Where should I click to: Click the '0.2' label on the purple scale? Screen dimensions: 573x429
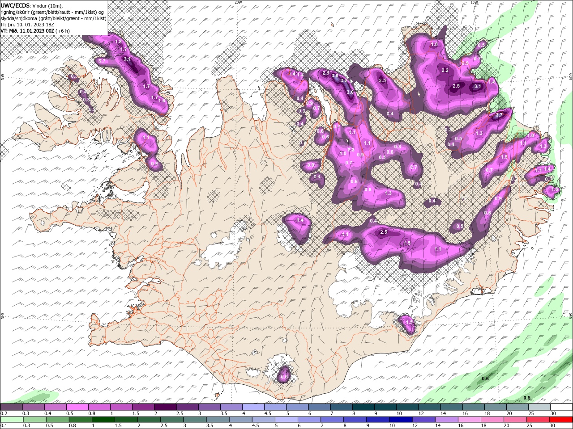point(4,413)
